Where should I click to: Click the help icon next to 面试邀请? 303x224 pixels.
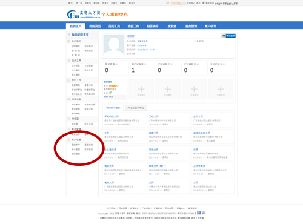116,64
